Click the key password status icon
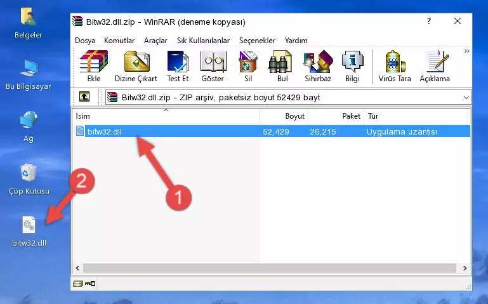This screenshot has height=304, width=488. point(90,283)
